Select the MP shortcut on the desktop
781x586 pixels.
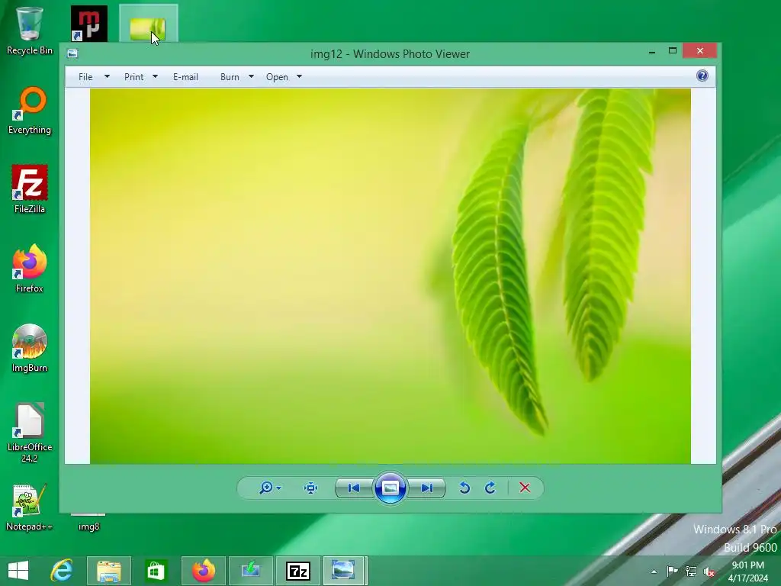pos(88,24)
